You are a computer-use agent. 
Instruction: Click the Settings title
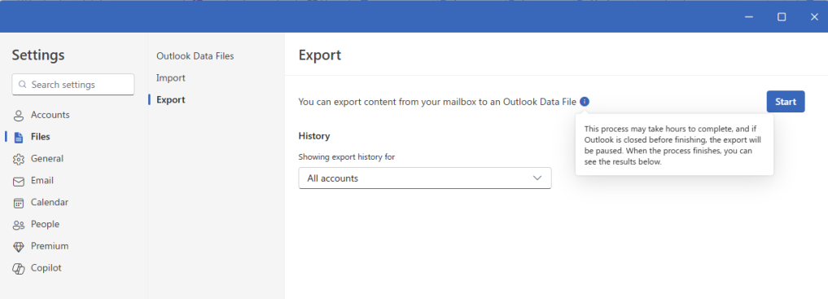tap(38, 55)
